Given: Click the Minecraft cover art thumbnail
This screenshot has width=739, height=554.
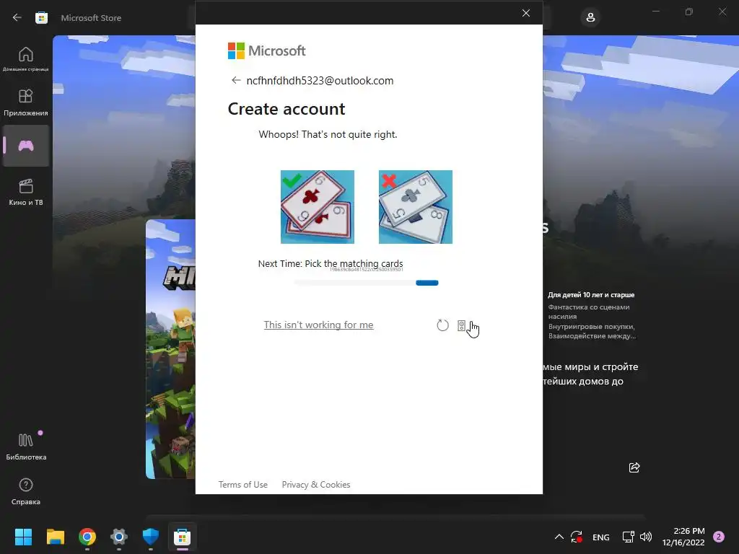Looking at the screenshot, I should click(170, 349).
